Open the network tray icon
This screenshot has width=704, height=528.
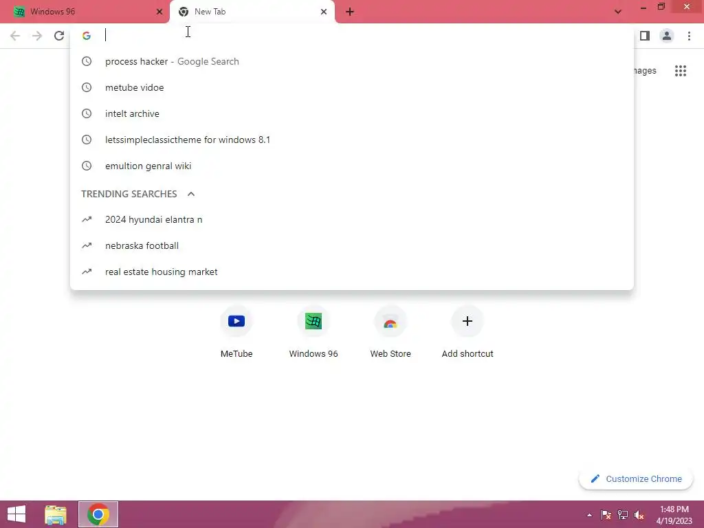pos(623,515)
